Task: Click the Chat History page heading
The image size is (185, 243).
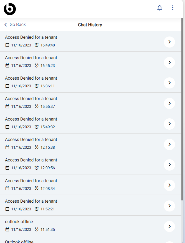Action: point(90,25)
